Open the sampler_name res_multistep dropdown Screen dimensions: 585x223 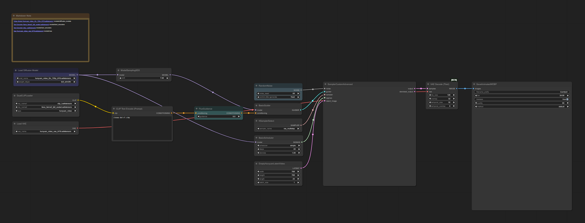coord(278,129)
